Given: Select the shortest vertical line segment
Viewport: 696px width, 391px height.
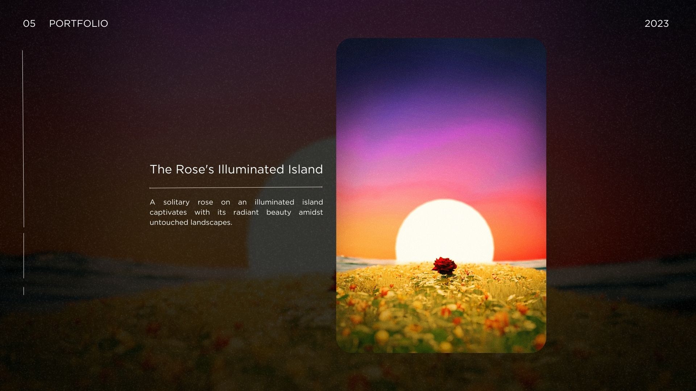Looking at the screenshot, I should (x=24, y=291).
